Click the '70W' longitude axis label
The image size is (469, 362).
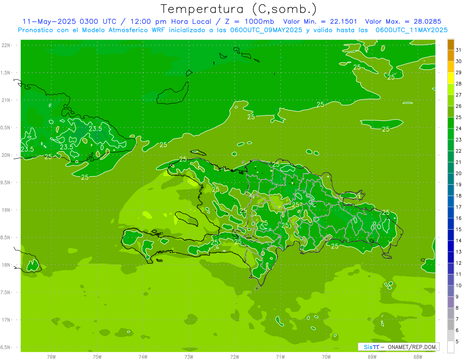[326, 357]
